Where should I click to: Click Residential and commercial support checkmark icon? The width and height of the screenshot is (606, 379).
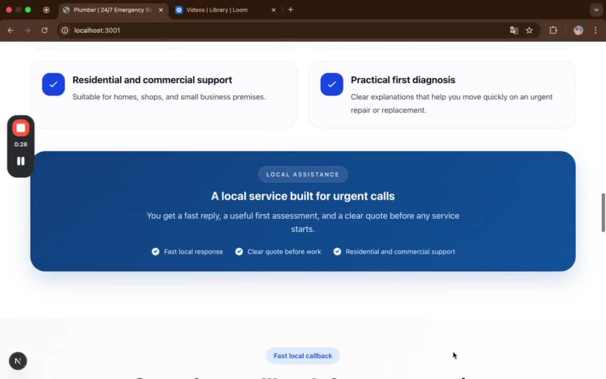click(53, 84)
